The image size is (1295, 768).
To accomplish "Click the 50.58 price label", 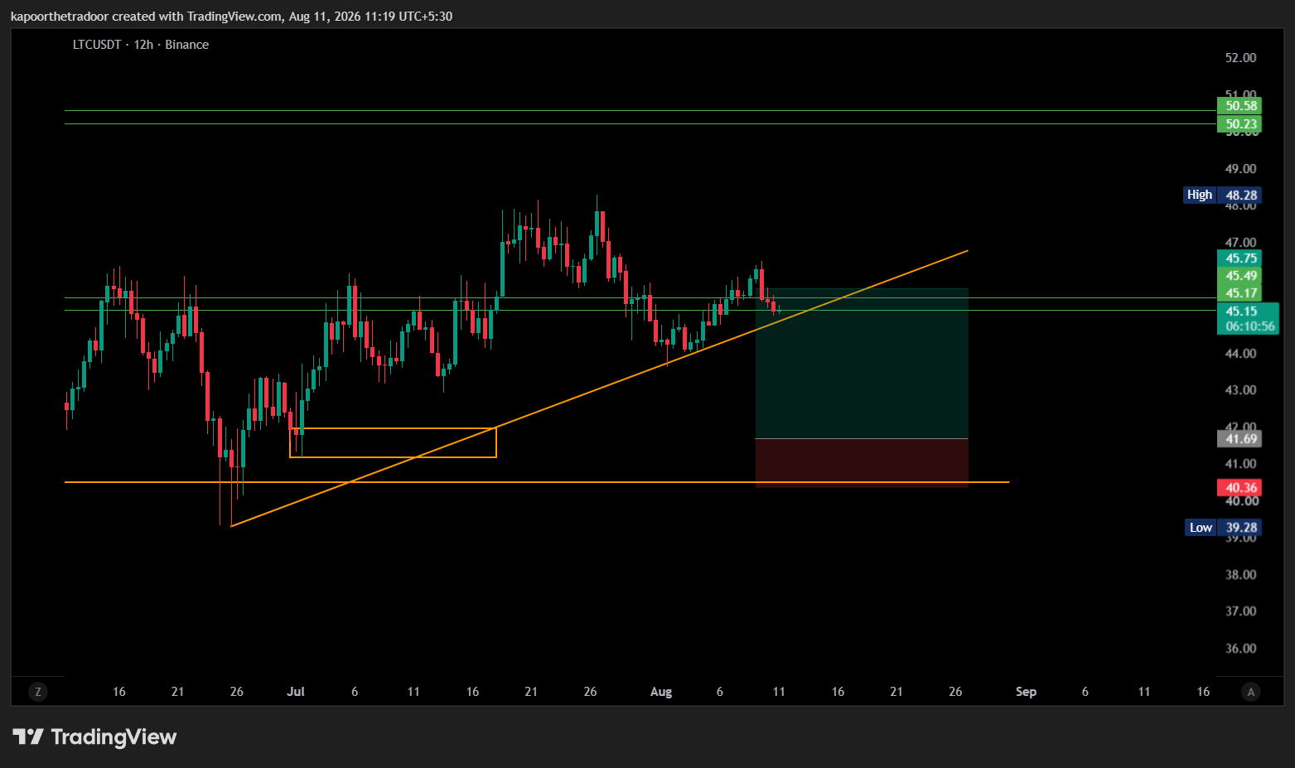I will coord(1239,105).
